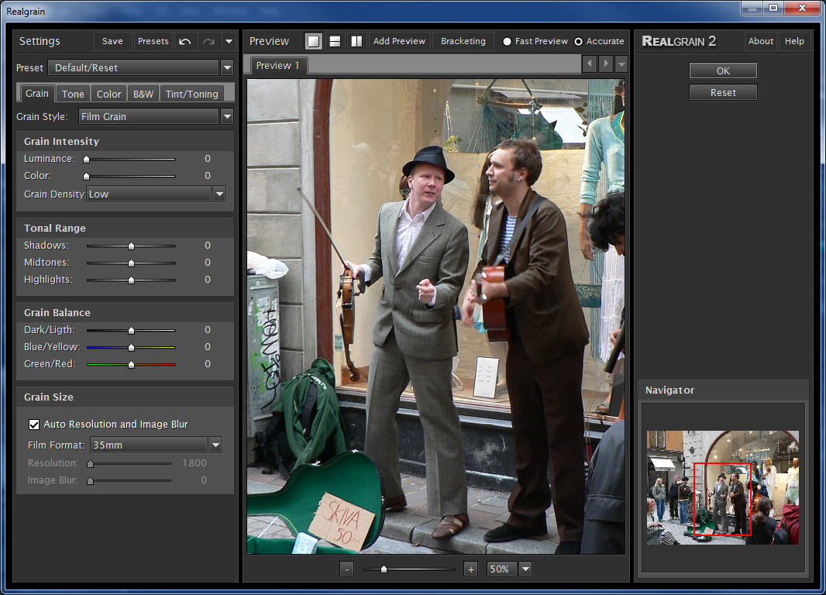Select the Preview 1 tab
This screenshot has width=826, height=595.
coord(277,65)
